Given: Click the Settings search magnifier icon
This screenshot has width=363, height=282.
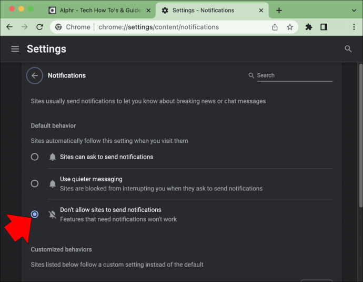Looking at the screenshot, I should (x=348, y=49).
